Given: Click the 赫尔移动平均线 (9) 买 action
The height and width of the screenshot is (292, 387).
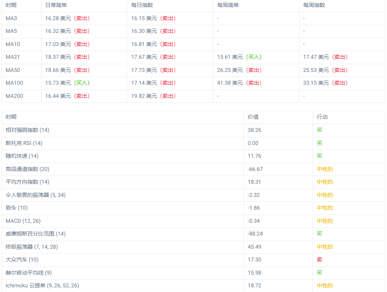Looking at the screenshot, I should click(320, 273).
